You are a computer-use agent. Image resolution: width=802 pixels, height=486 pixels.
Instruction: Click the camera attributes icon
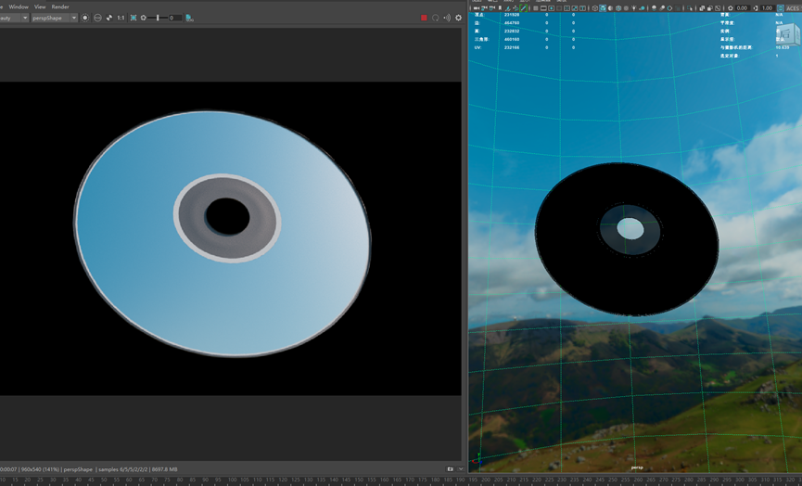tap(492, 8)
